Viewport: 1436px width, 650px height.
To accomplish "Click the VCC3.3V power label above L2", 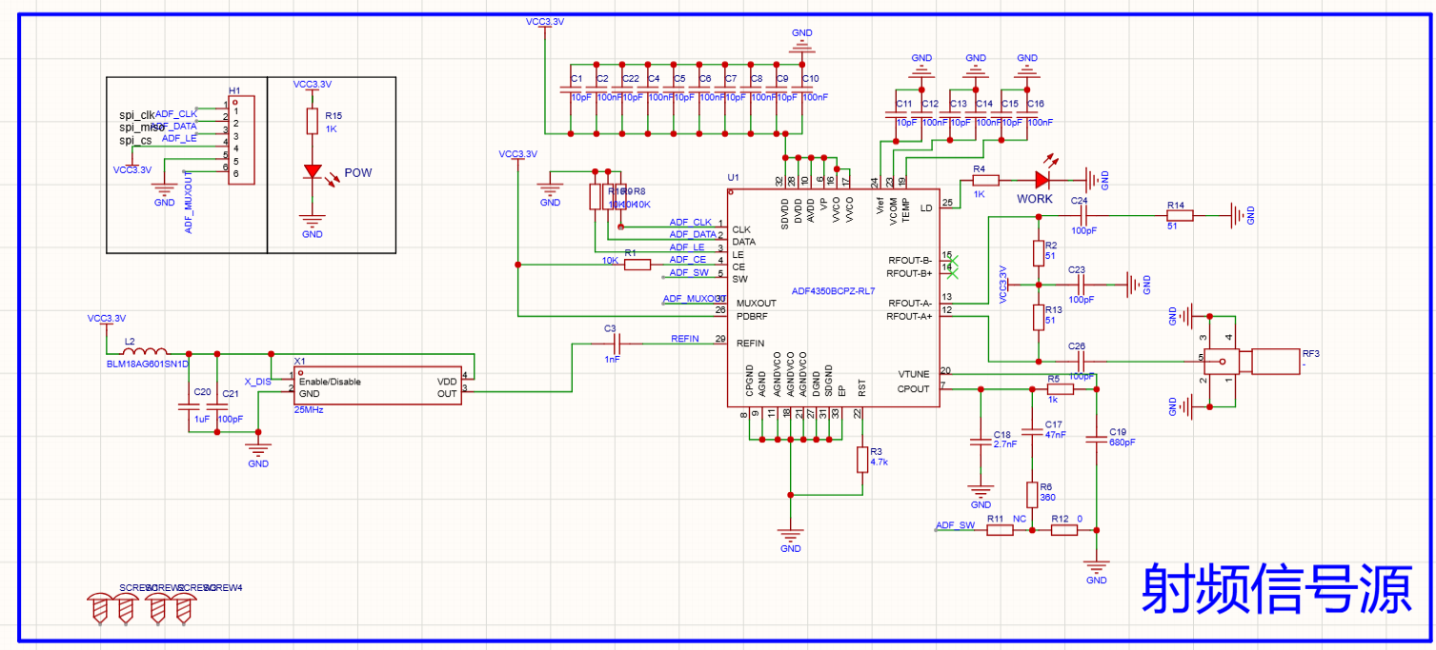I will point(106,318).
